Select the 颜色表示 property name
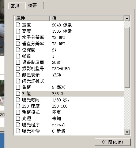Screen dimensions: 136x148 [x=31, y=75]
